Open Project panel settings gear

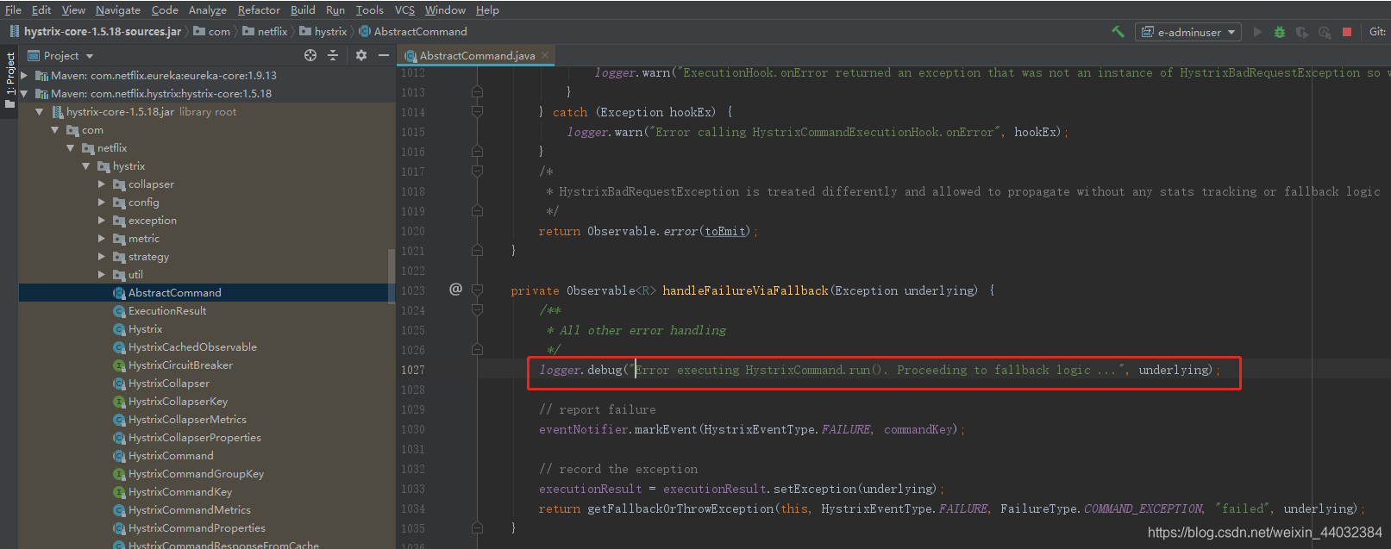click(x=361, y=55)
